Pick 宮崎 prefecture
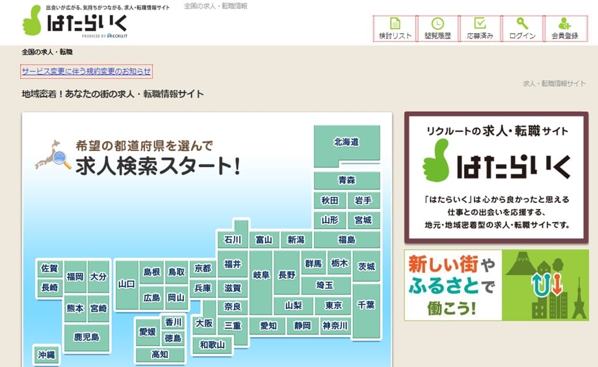 [x=98, y=308]
